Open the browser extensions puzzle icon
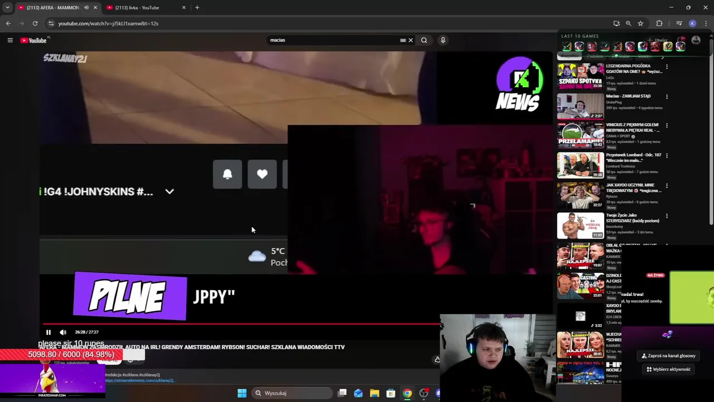714x402 pixels. point(659,23)
